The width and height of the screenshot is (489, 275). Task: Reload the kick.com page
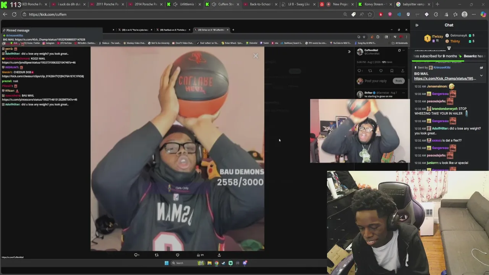[14, 14]
